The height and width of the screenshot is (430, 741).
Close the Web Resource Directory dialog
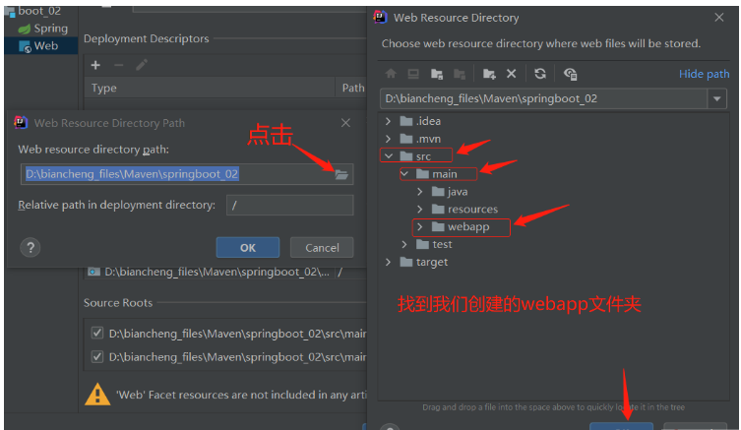coord(719,18)
